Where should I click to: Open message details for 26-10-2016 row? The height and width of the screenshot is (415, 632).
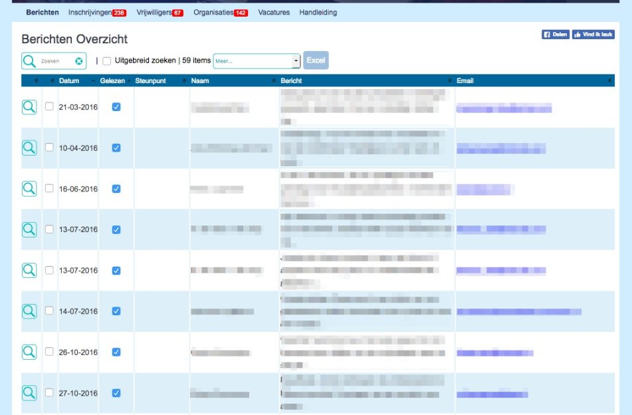point(29,352)
